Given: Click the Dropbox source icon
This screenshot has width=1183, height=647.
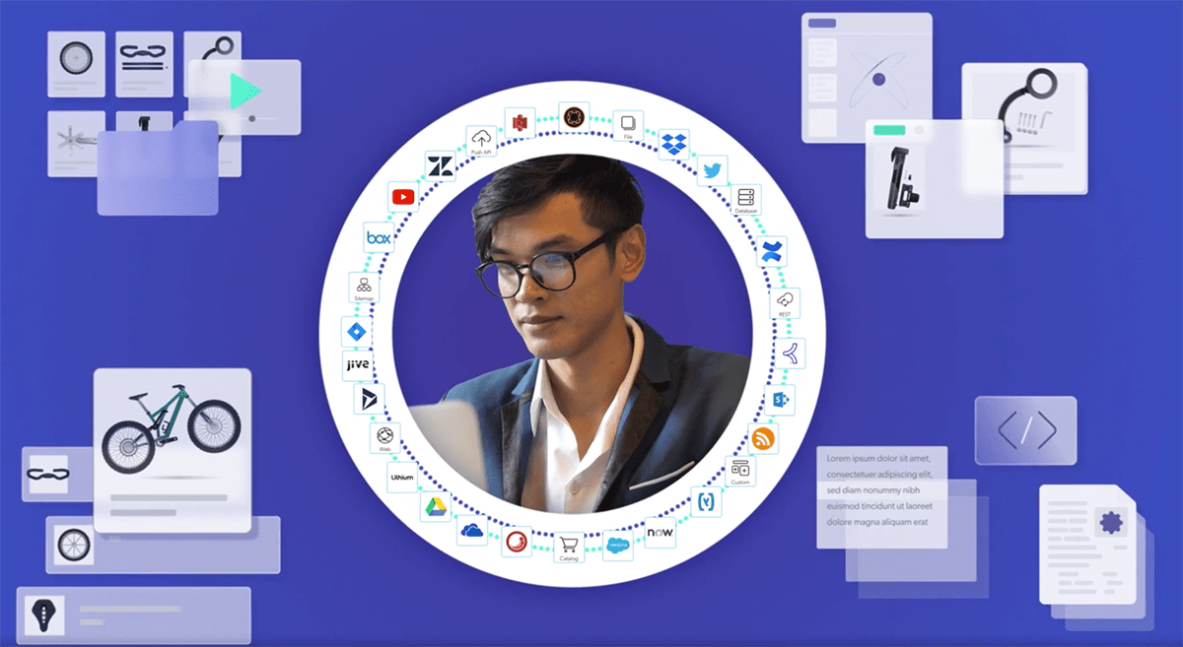Looking at the screenshot, I should 673,145.
